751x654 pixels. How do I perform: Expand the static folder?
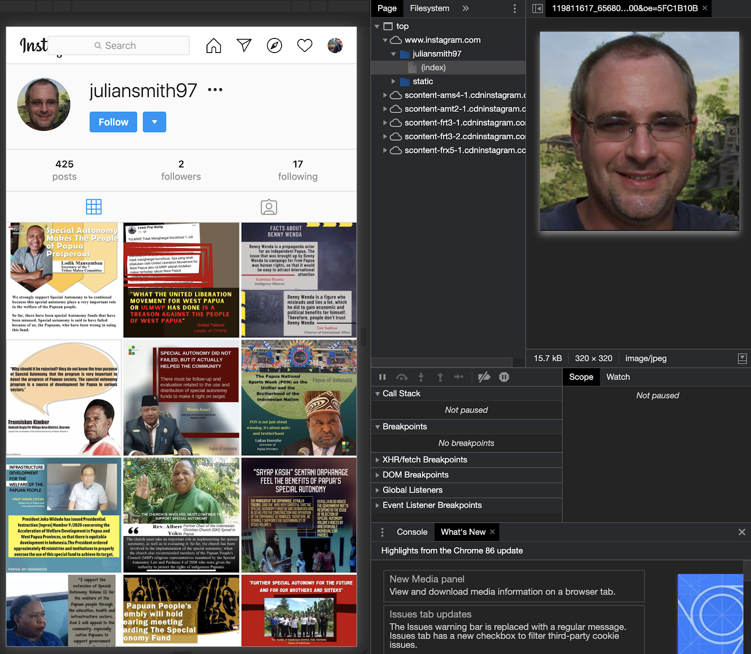tap(393, 81)
